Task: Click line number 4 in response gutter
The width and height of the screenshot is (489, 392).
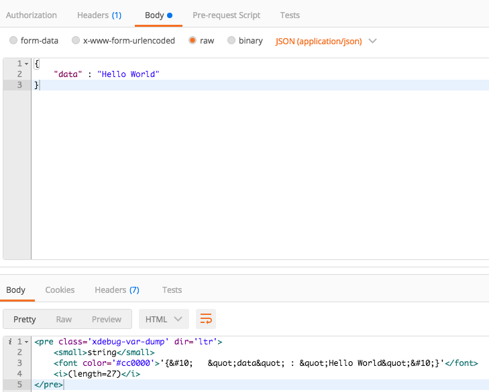Action: [x=19, y=374]
